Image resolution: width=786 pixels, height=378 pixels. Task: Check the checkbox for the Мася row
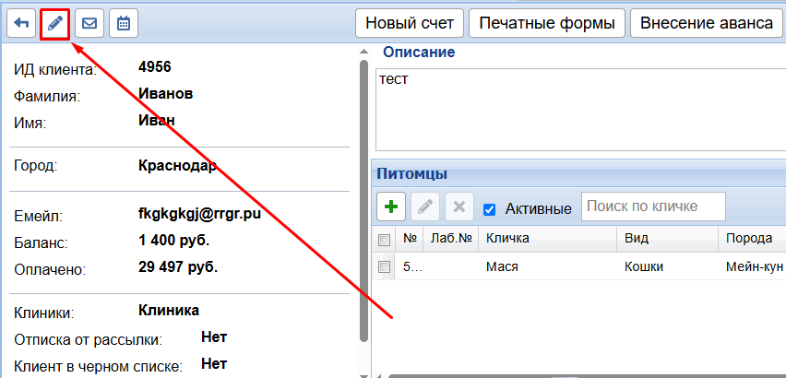384,266
